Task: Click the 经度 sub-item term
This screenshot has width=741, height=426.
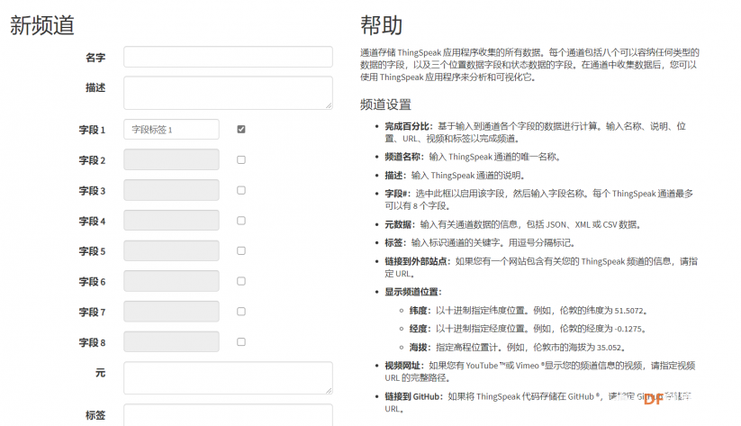Action: tap(419, 329)
